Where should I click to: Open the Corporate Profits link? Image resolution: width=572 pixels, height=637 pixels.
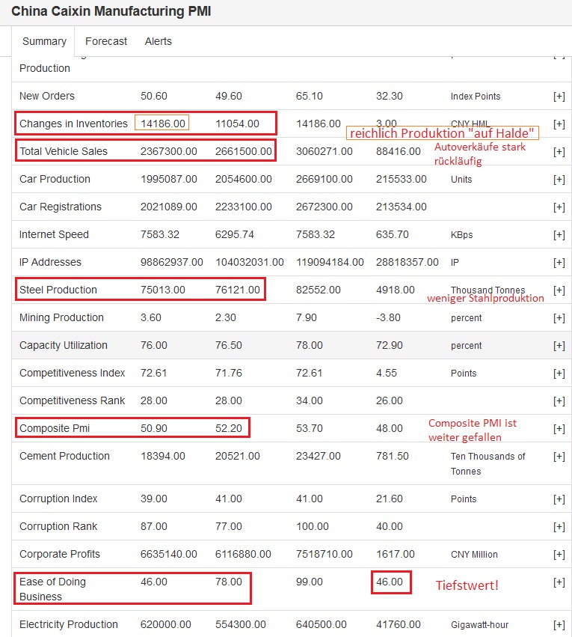tap(60, 554)
